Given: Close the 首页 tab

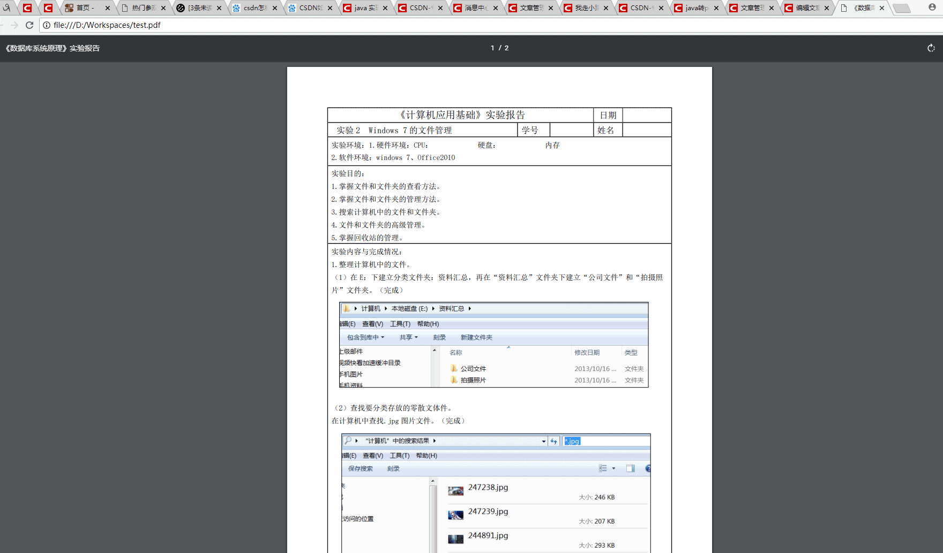Looking at the screenshot, I should click(107, 8).
